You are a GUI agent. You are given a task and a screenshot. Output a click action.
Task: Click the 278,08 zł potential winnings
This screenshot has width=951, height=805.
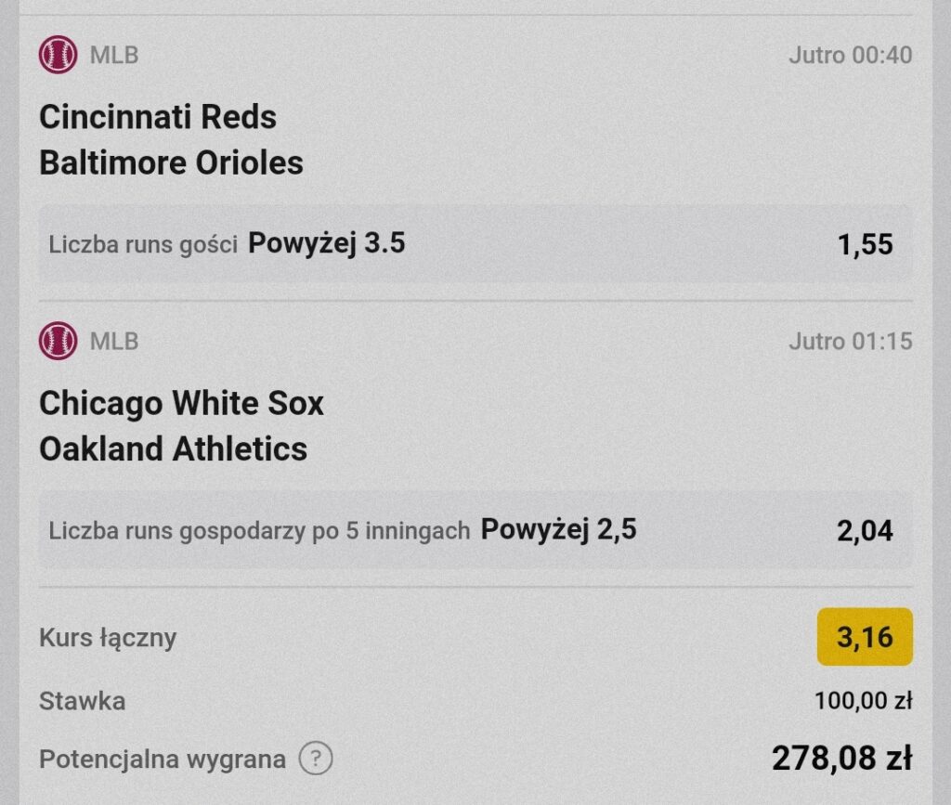click(x=841, y=759)
